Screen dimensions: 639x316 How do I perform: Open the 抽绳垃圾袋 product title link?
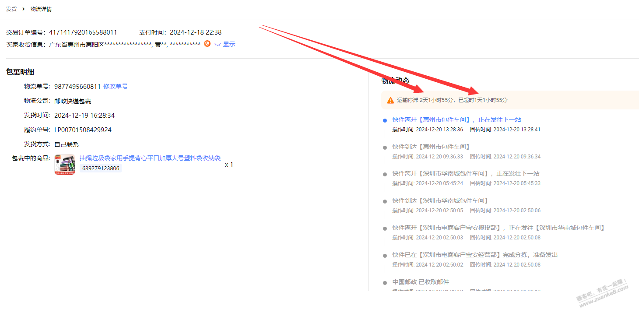(x=150, y=158)
